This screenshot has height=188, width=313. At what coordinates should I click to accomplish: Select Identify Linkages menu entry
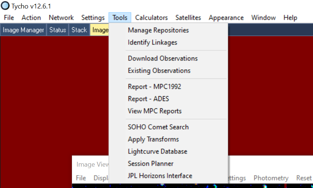click(x=152, y=42)
